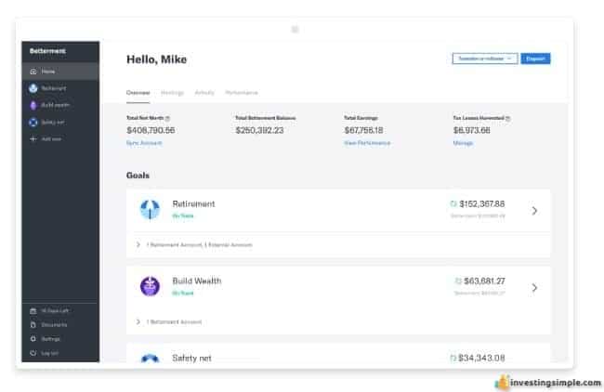
Task: Click the info icon beside Total Net Worth
Action: tap(167, 118)
